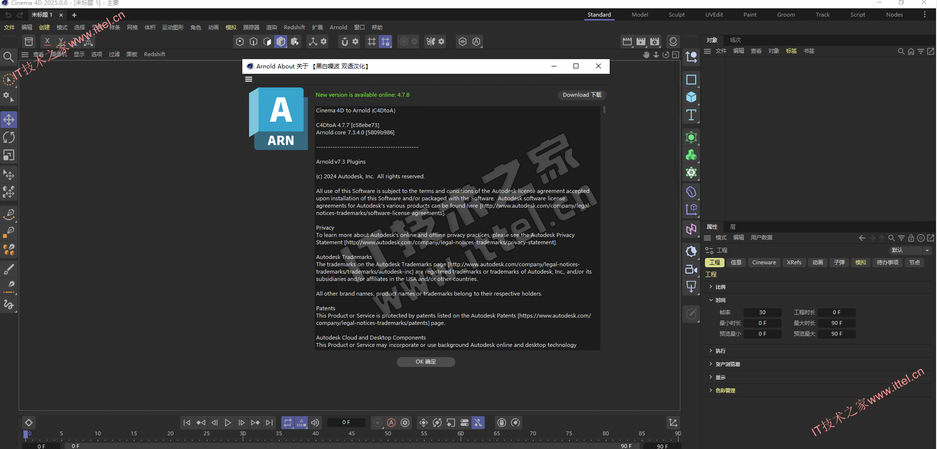The image size is (937, 449).
Task: Select the XRefs attribute tab button
Action: (794, 262)
